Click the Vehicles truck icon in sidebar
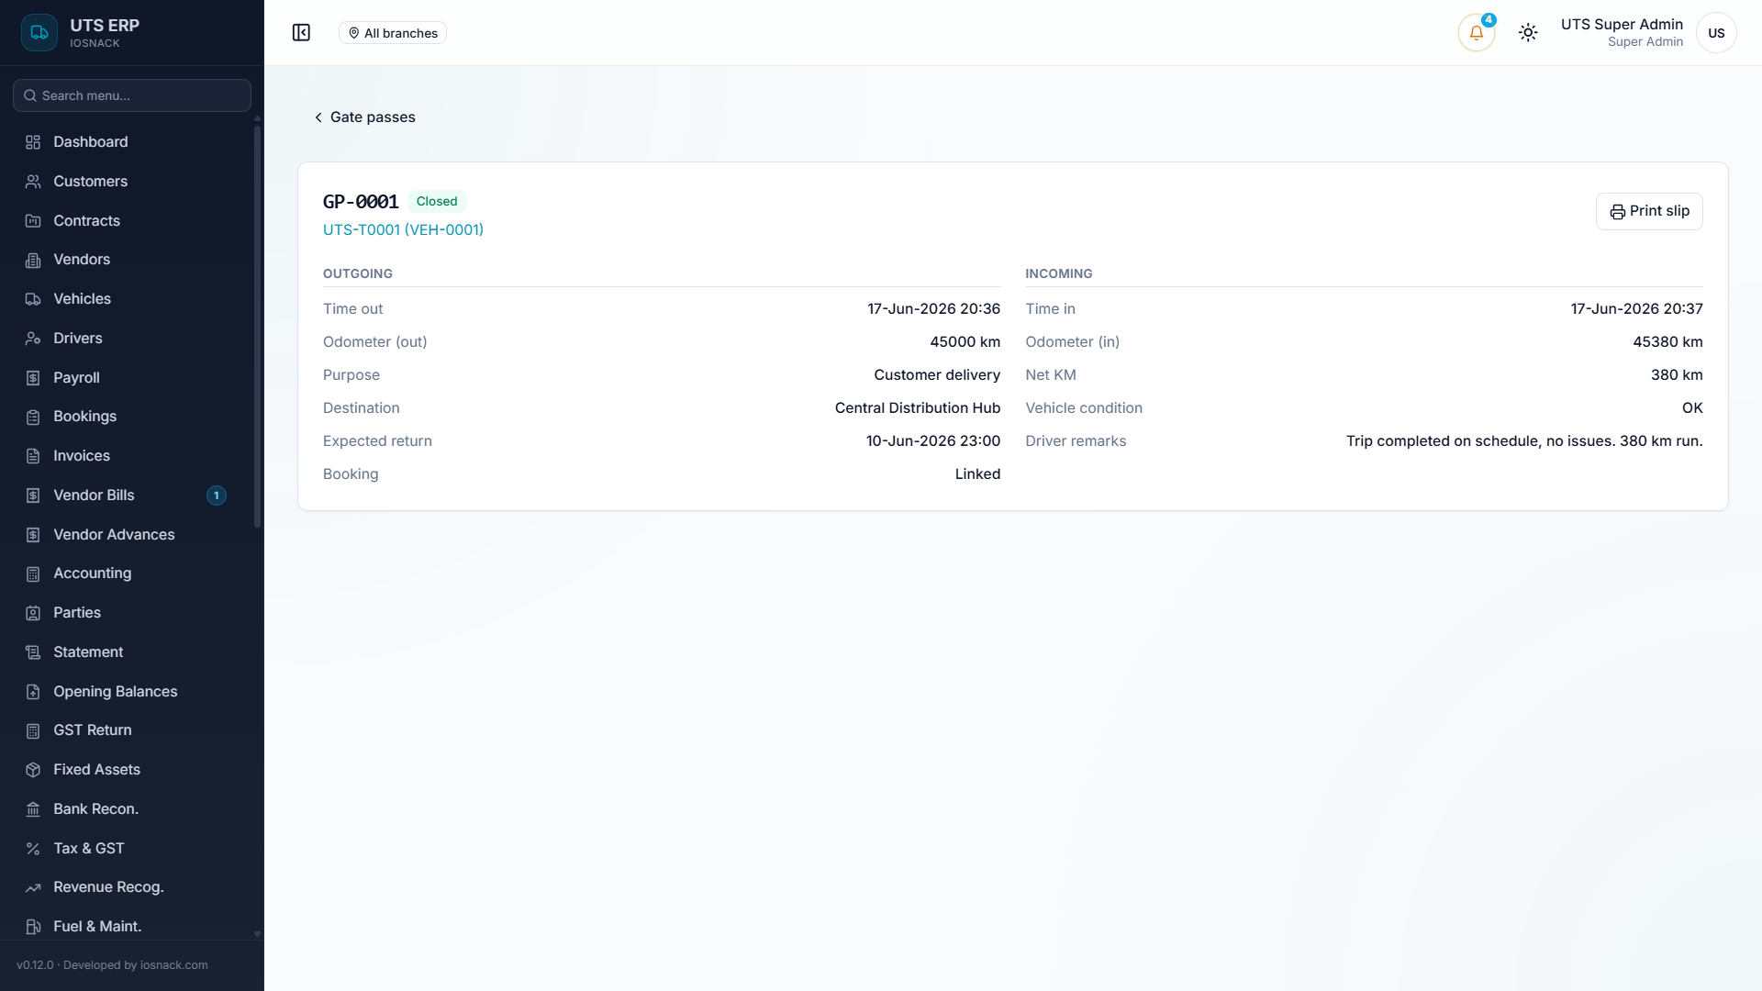1762x991 pixels. click(x=33, y=299)
